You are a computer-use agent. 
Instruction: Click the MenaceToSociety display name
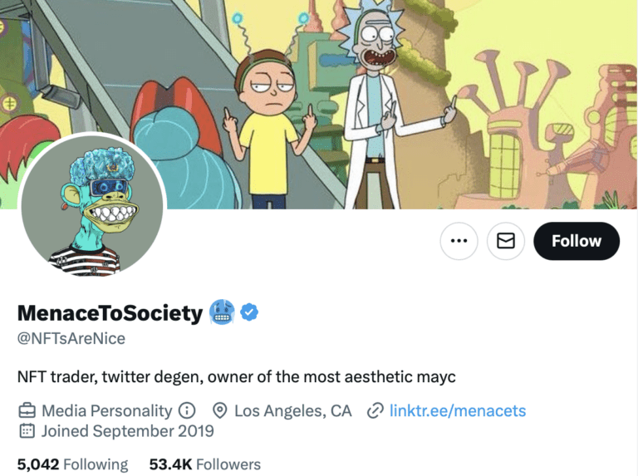point(110,313)
